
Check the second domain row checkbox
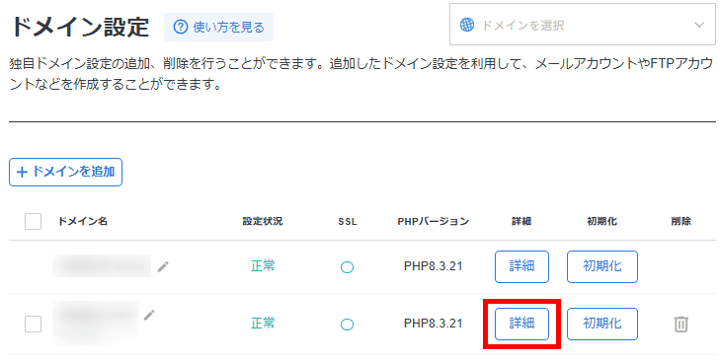pos(33,325)
